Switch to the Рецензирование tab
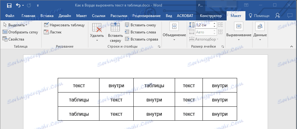 [x=146, y=16]
